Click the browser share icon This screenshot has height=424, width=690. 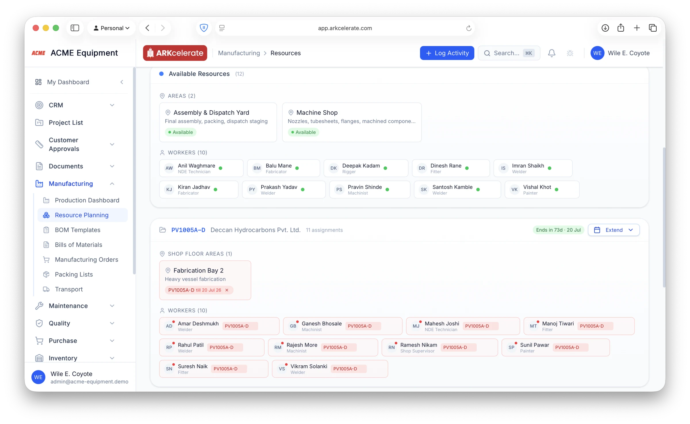[621, 28]
